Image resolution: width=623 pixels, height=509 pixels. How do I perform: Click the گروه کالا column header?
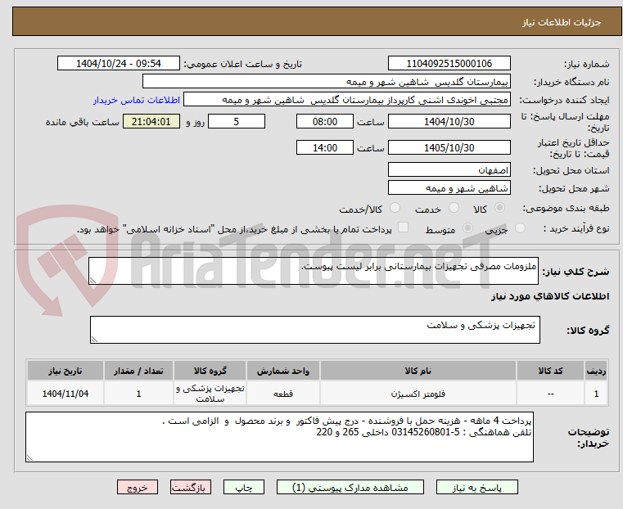210,371
